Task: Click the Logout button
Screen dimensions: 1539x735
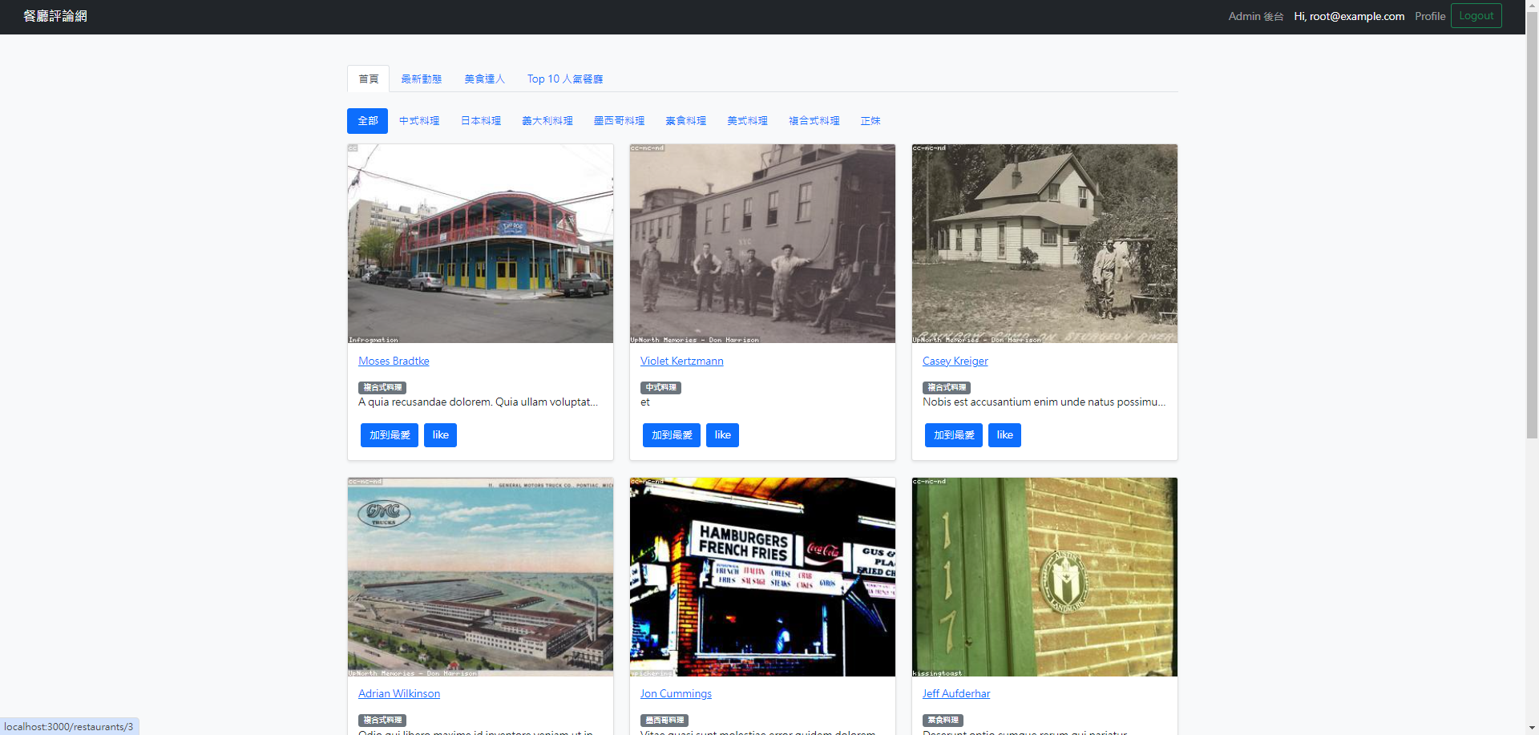Action: [x=1476, y=16]
